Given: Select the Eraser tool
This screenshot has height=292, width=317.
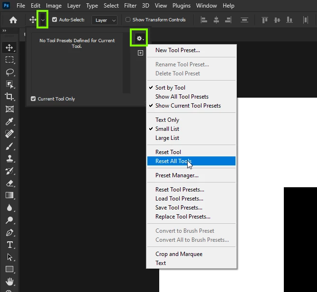Looking at the screenshot, I should click(x=9, y=183).
